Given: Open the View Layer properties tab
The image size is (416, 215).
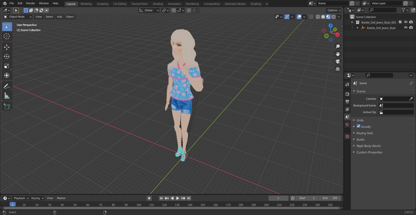Looking at the screenshot, I should (347, 109).
